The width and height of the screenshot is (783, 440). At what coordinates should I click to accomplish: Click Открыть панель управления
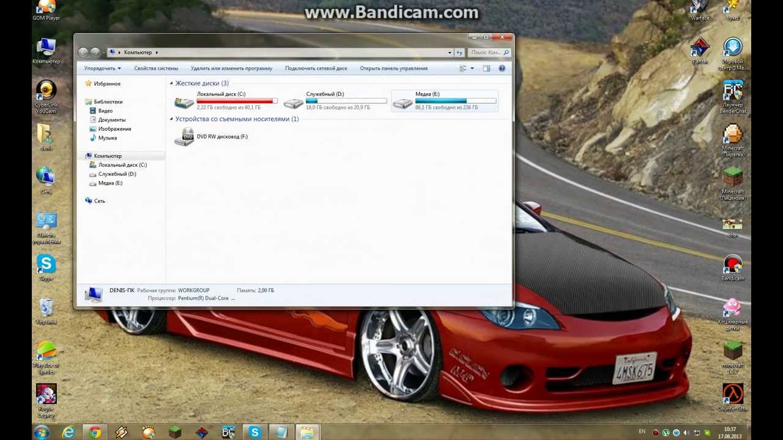pos(393,68)
